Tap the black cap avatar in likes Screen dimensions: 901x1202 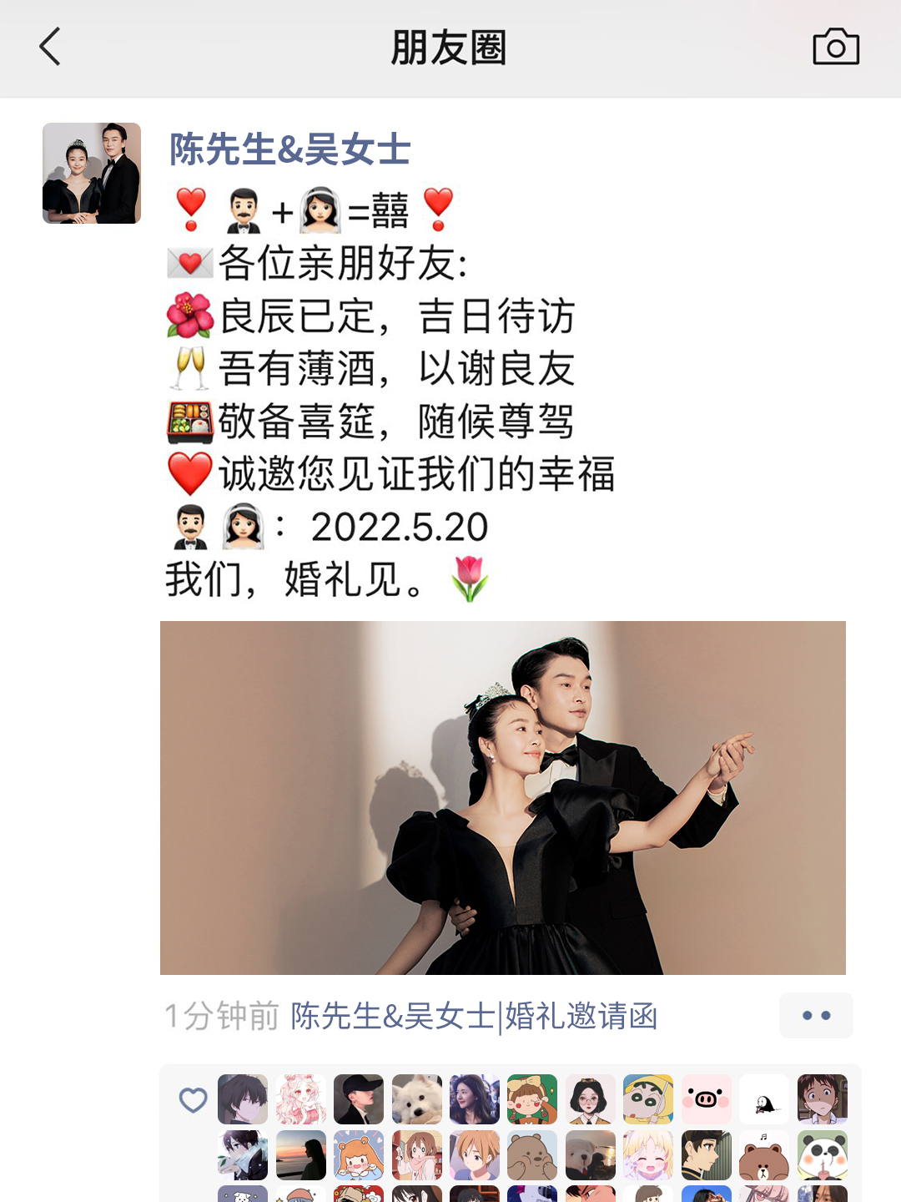(359, 1099)
